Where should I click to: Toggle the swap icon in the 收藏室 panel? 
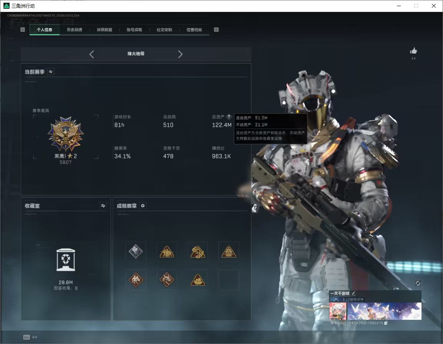[x=103, y=206]
